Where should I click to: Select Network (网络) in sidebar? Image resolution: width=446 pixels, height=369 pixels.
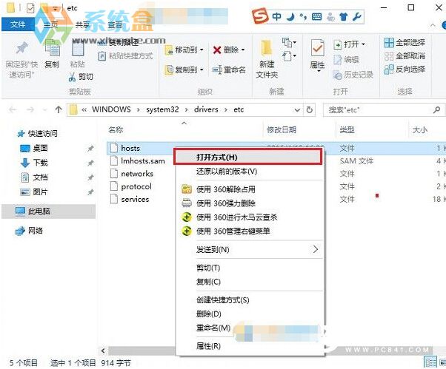(x=29, y=231)
